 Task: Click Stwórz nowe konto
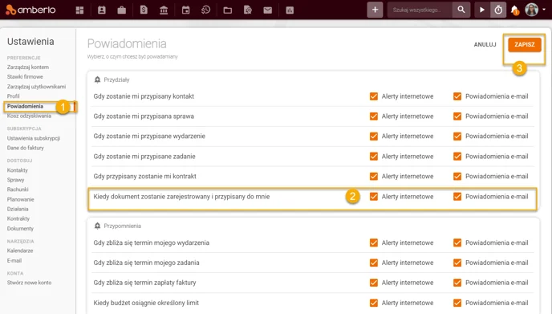(x=29, y=283)
